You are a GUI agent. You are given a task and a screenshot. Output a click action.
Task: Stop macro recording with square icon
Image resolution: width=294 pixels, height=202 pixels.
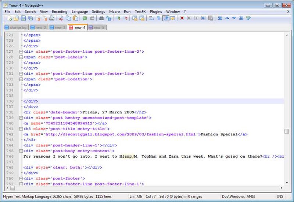pyautogui.click(x=189, y=18)
